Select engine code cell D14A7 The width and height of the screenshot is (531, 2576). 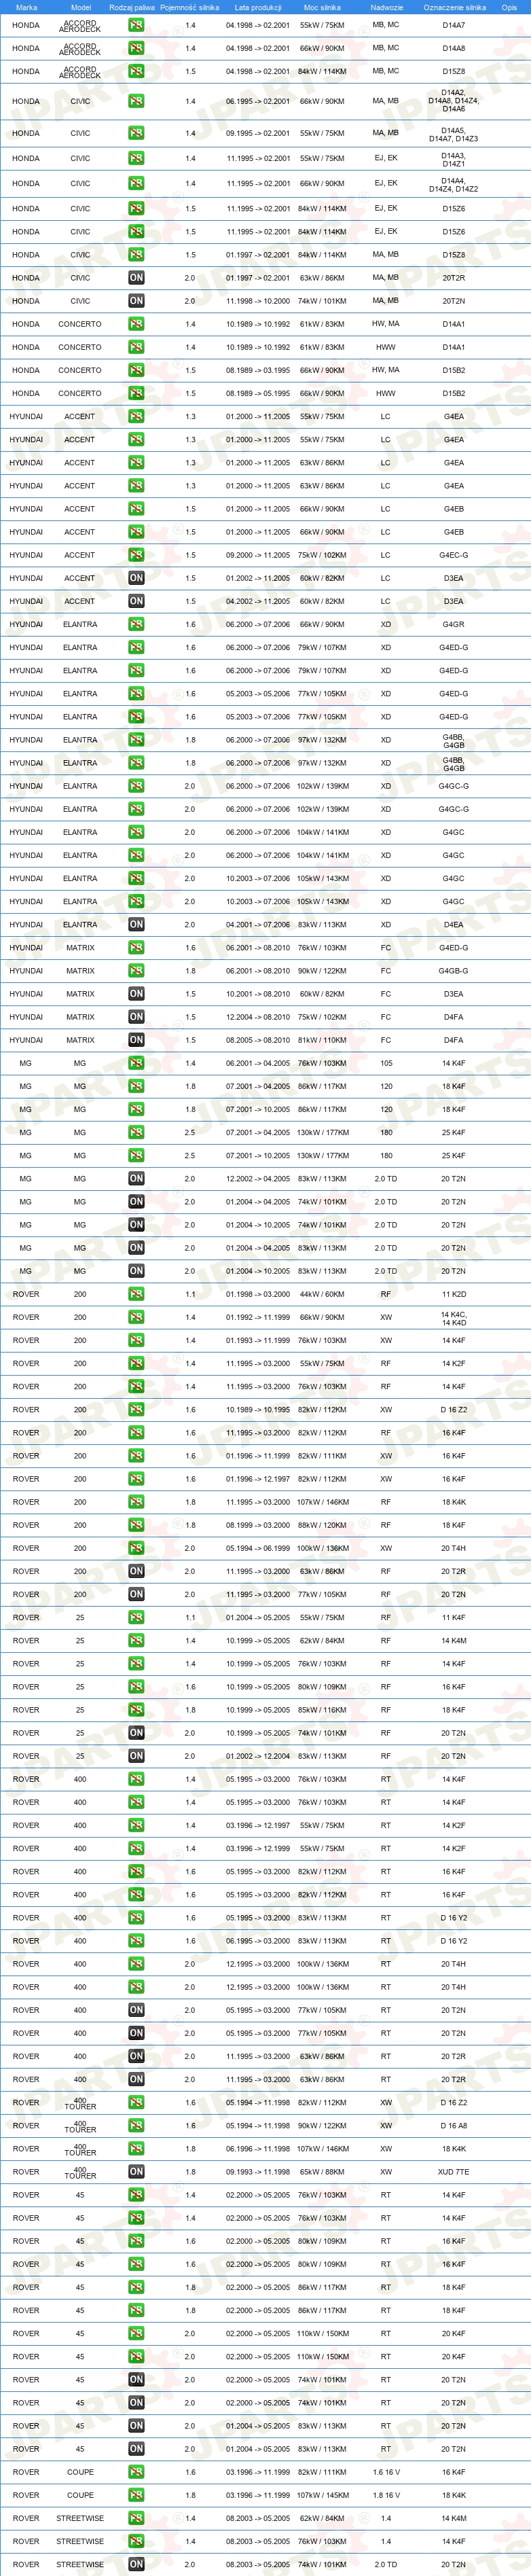click(x=454, y=25)
